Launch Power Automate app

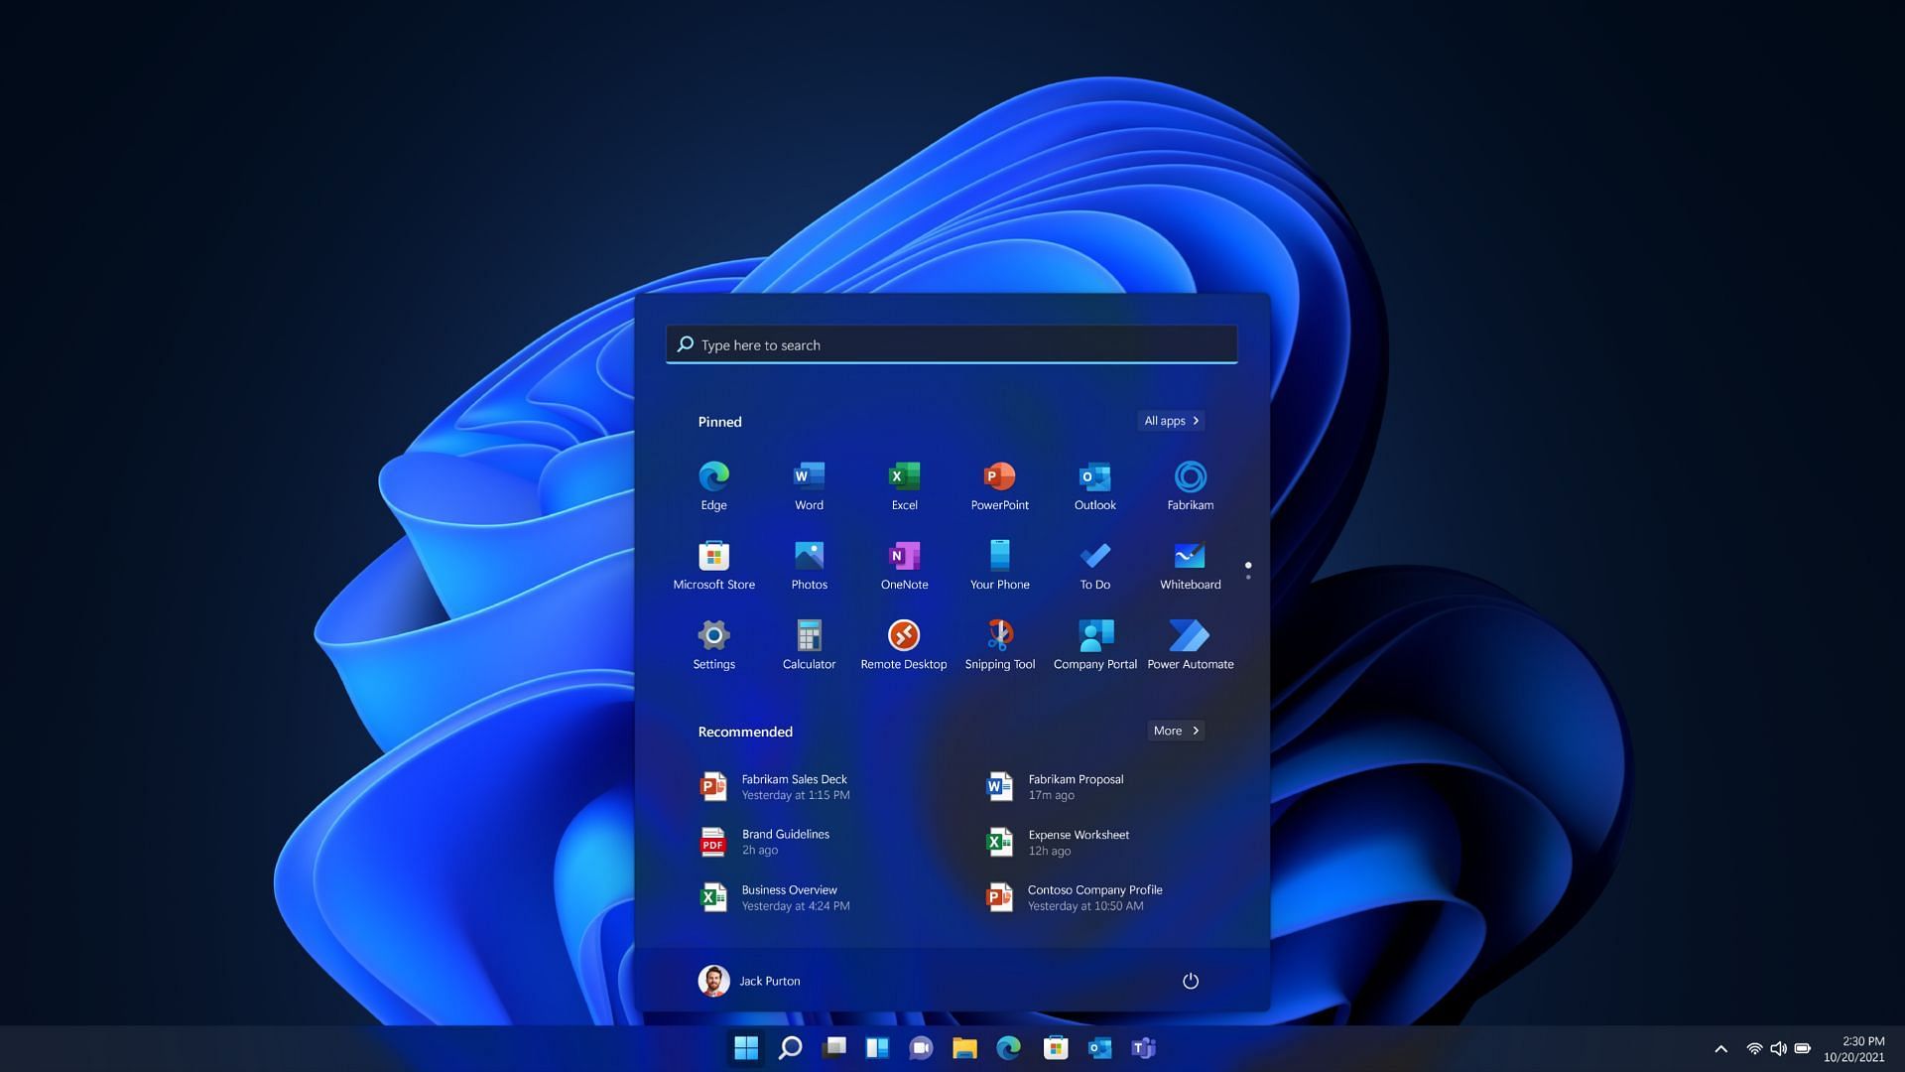[x=1190, y=635]
